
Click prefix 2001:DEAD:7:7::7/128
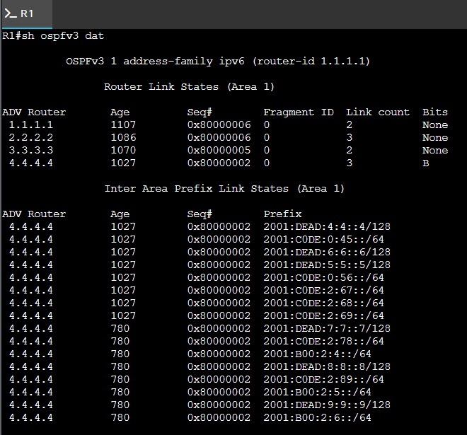tap(327, 329)
